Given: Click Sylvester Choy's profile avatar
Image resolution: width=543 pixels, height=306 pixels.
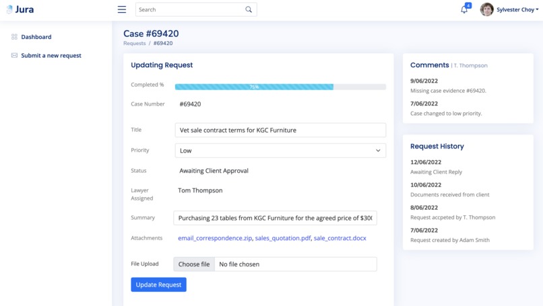Looking at the screenshot, I should [486, 9].
